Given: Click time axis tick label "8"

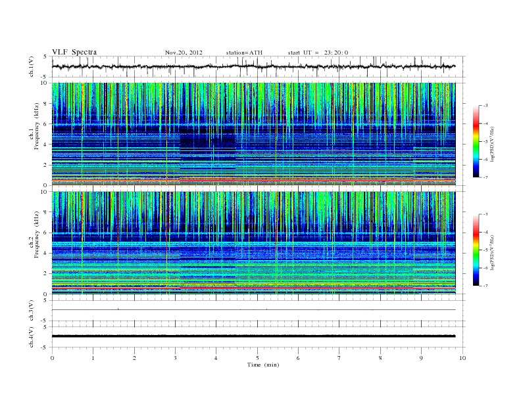Looking at the screenshot, I should click(x=380, y=358).
